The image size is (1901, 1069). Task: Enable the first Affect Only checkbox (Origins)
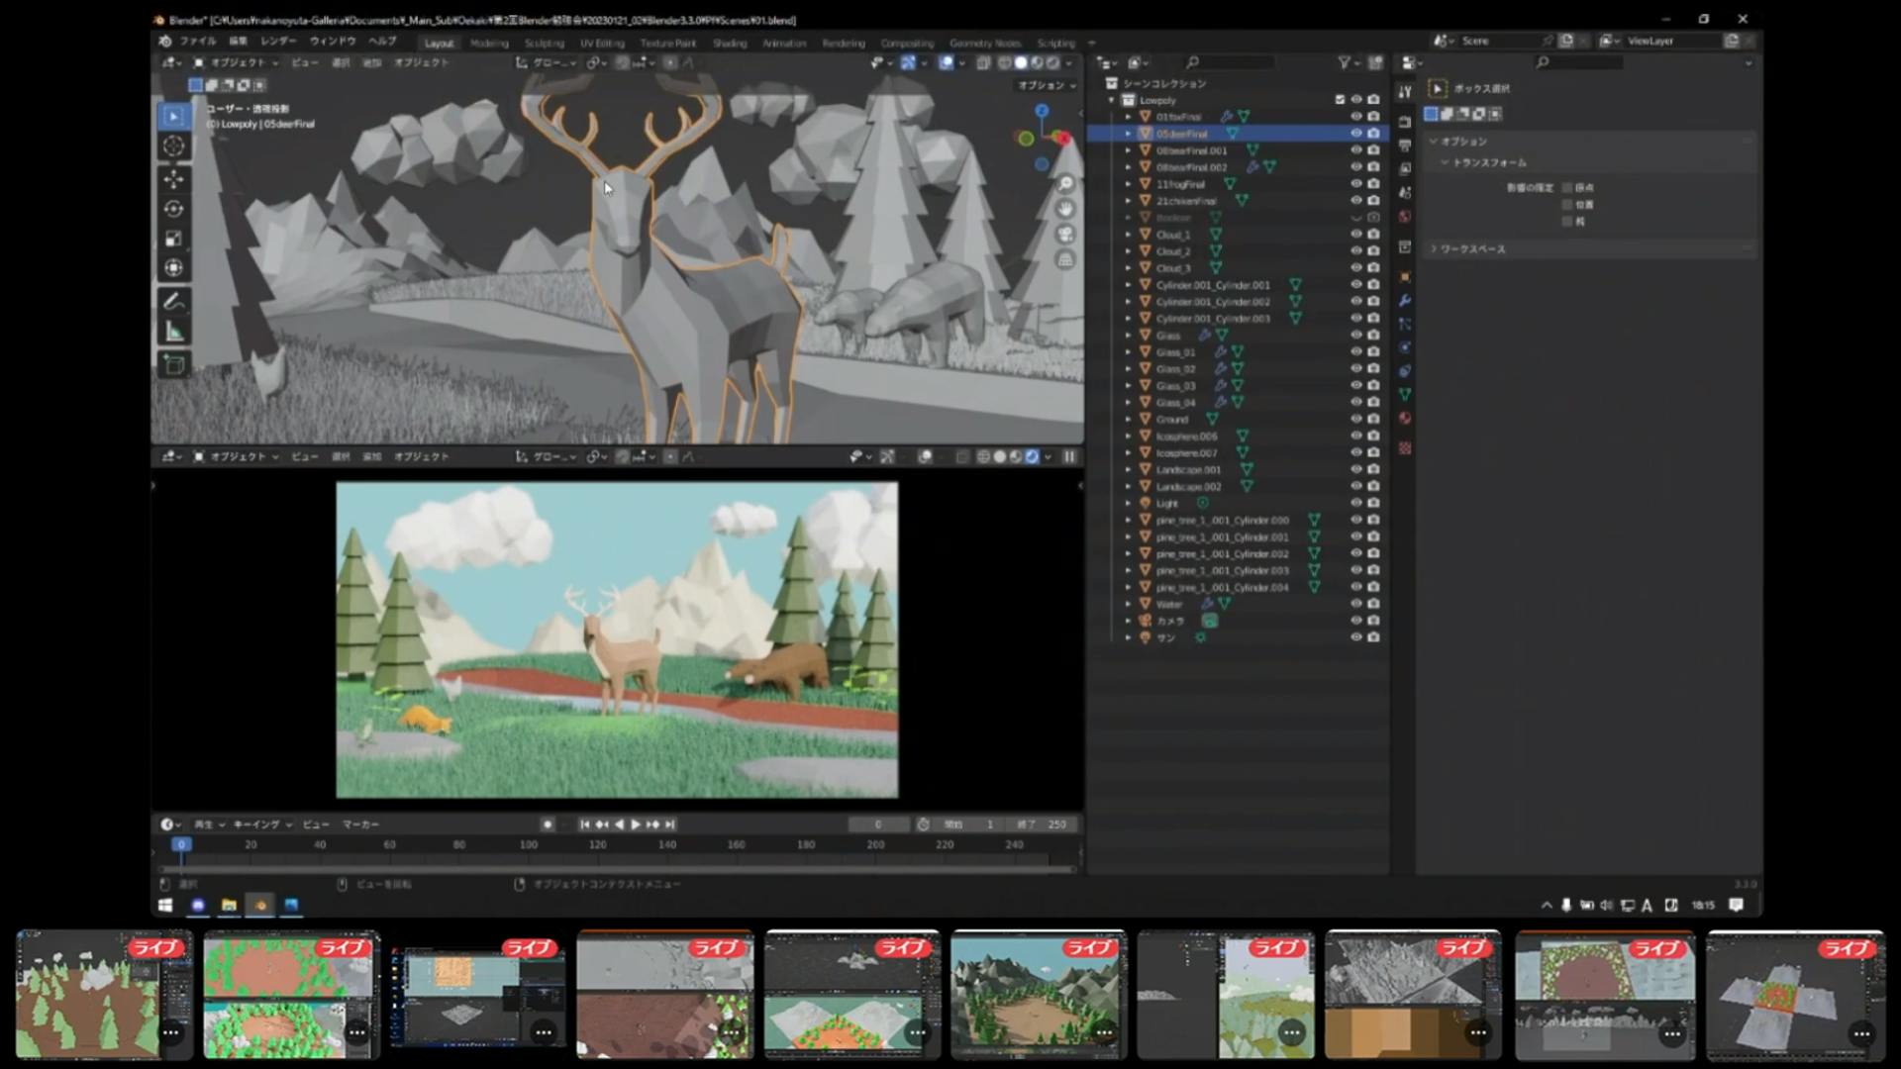pyautogui.click(x=1567, y=187)
